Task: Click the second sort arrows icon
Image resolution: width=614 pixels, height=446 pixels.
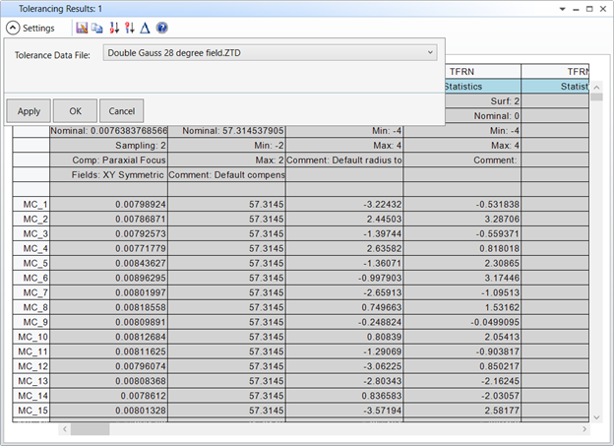Action: coord(129,29)
